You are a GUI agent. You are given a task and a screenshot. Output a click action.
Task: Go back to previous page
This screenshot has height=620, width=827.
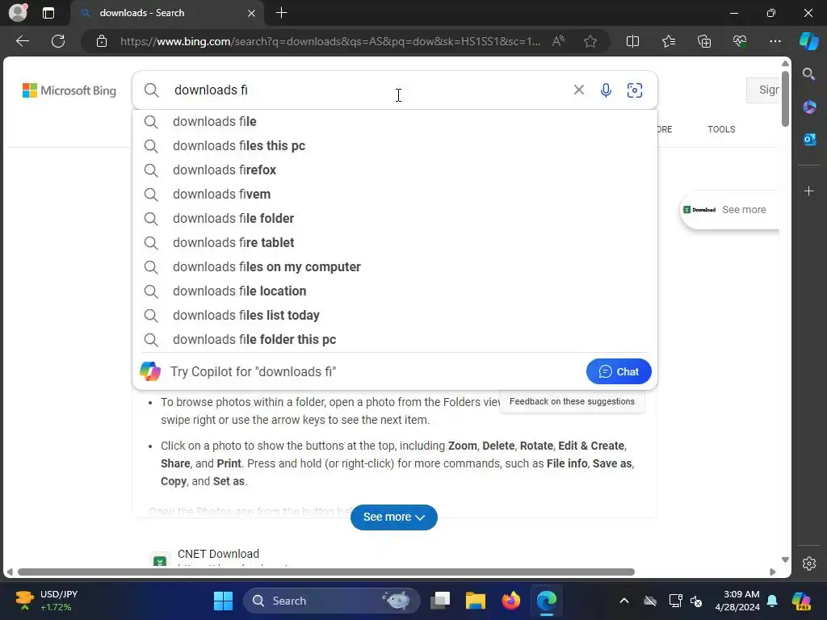pos(22,41)
